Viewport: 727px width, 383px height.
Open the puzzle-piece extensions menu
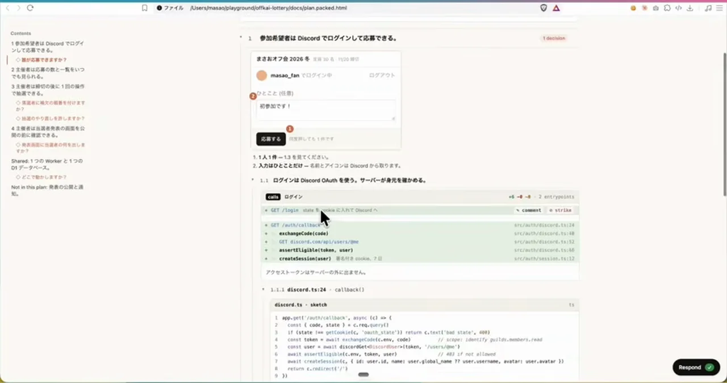pyautogui.click(x=667, y=8)
